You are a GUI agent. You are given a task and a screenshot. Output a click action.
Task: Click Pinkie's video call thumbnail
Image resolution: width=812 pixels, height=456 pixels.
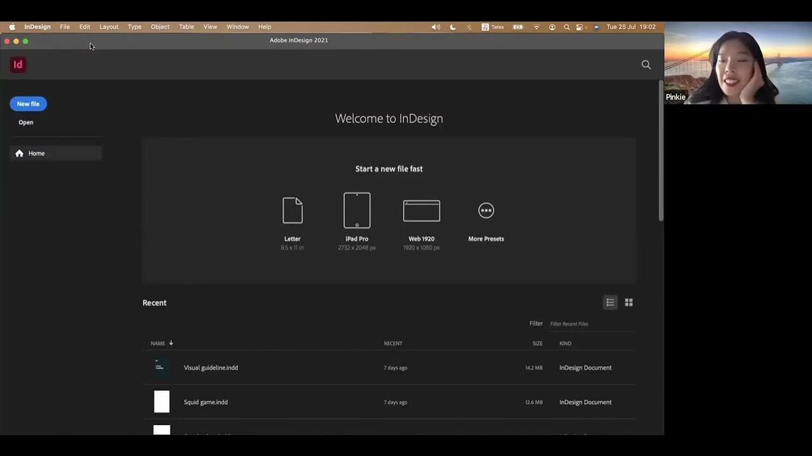(738, 63)
